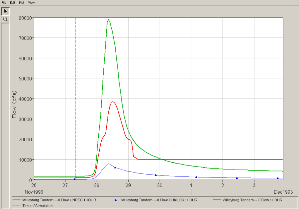The height and width of the screenshot is (210, 299).
Task: Open the Plot menu
Action: point(22,3)
